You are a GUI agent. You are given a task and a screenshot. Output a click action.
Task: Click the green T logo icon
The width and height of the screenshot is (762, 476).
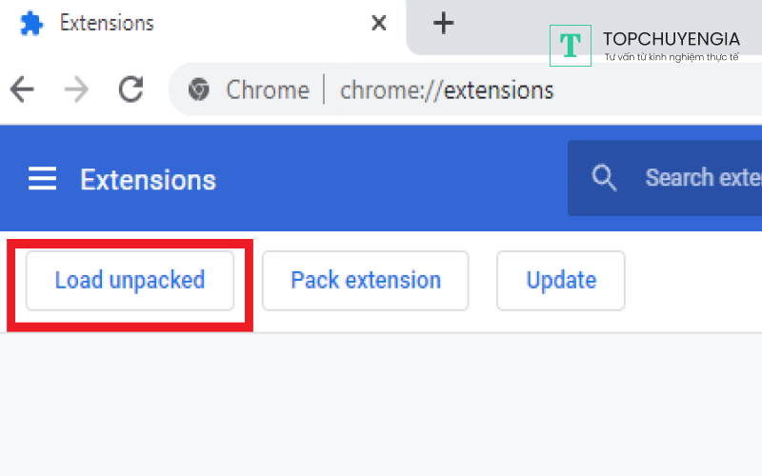[x=571, y=45]
